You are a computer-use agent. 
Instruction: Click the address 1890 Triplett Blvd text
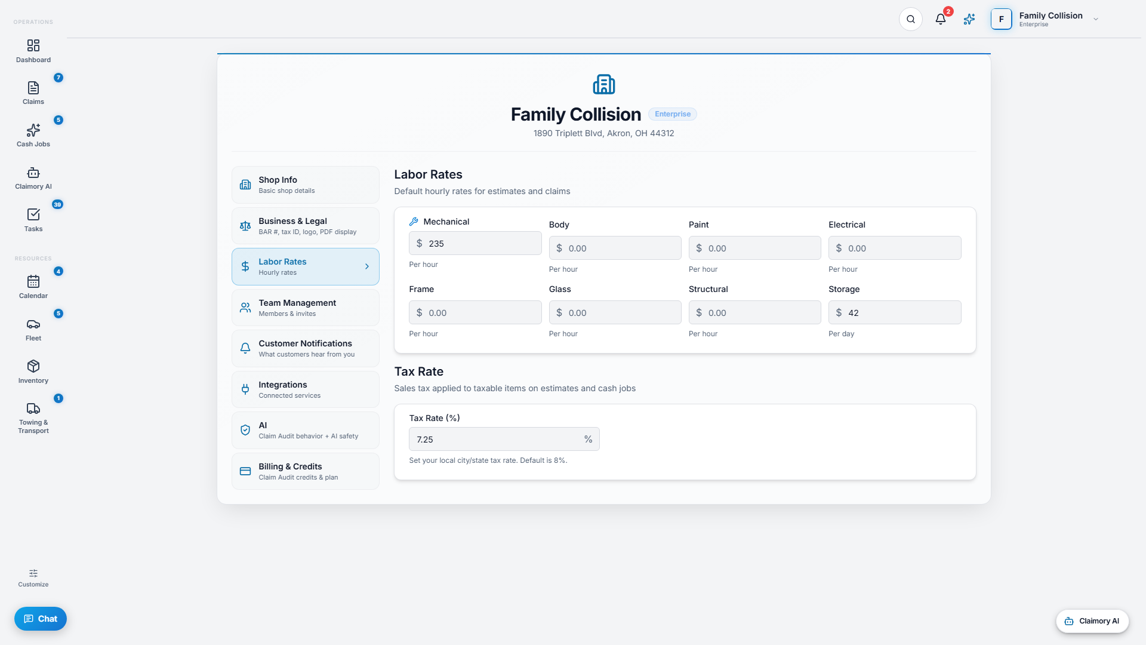pyautogui.click(x=603, y=133)
